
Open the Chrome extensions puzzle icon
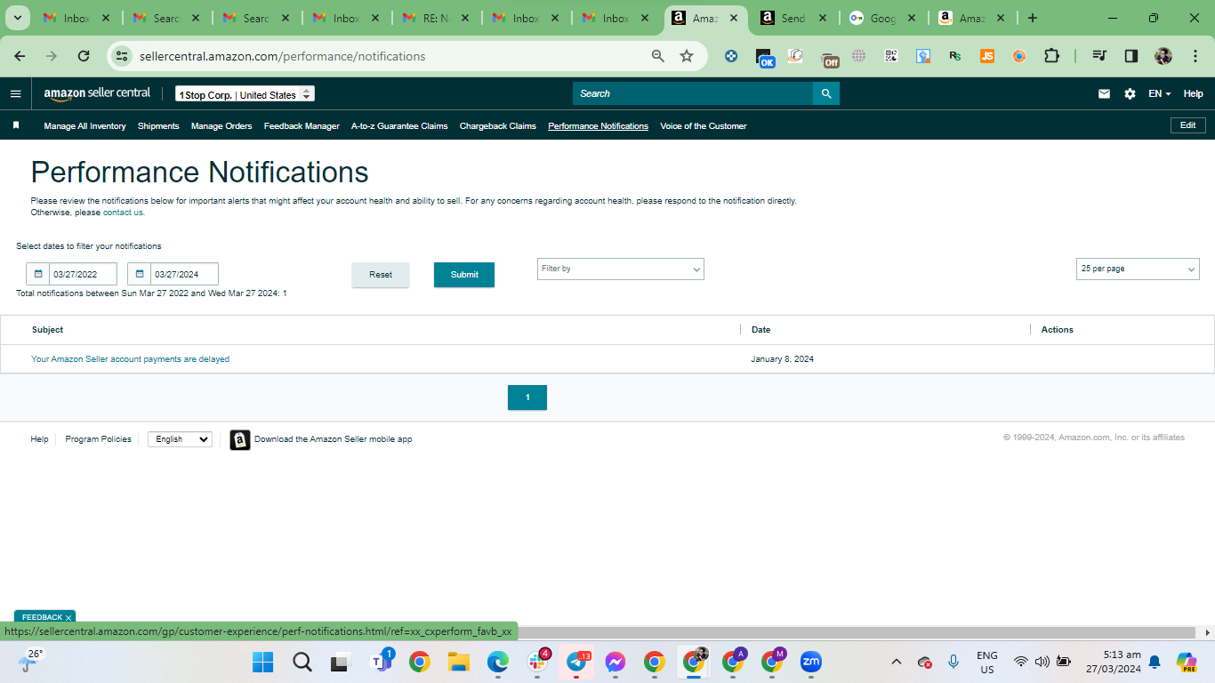point(1051,56)
